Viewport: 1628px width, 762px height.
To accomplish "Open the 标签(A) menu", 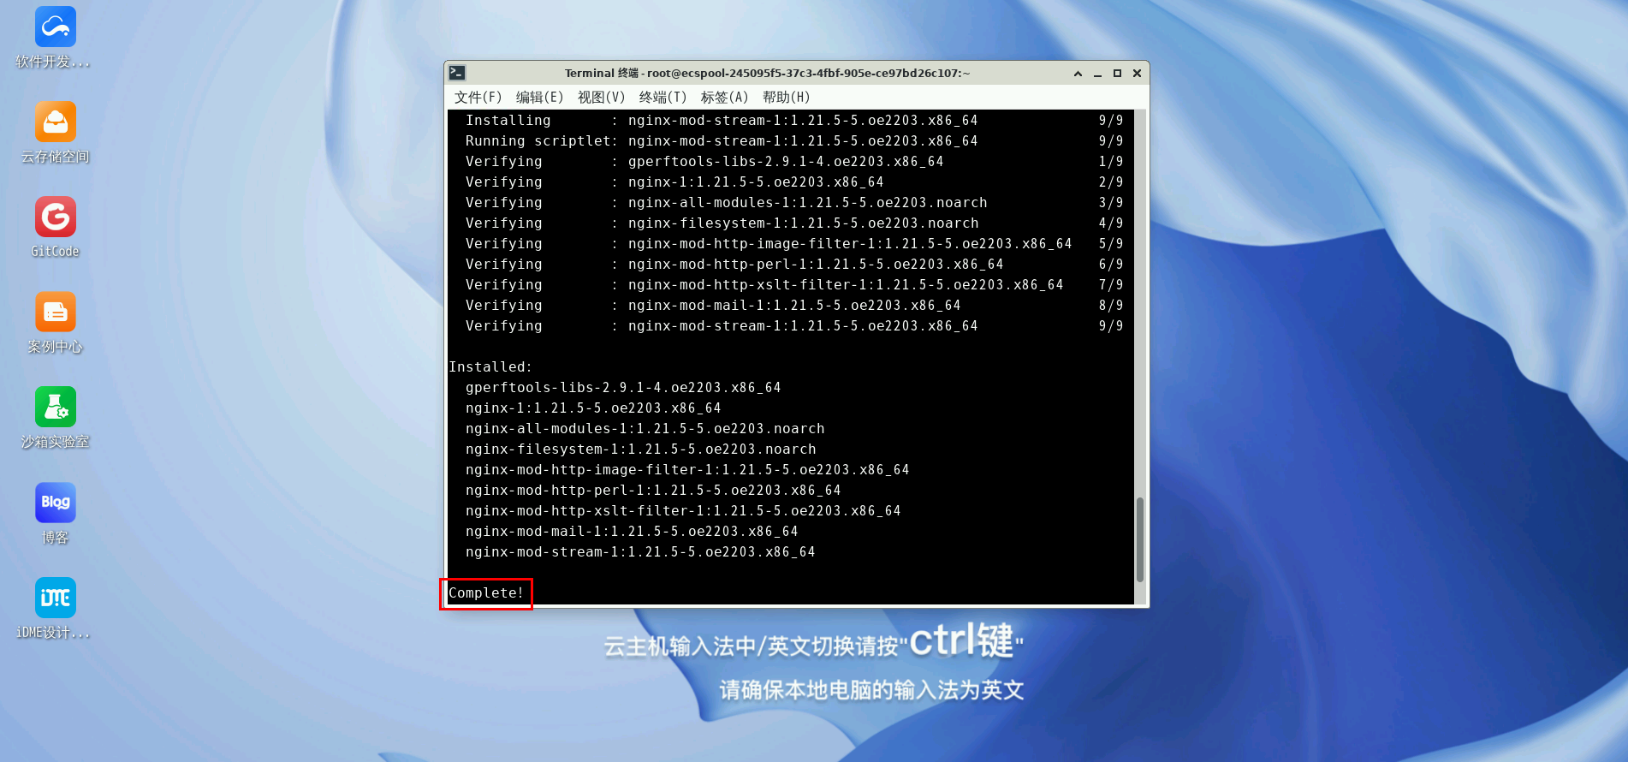I will pos(724,98).
